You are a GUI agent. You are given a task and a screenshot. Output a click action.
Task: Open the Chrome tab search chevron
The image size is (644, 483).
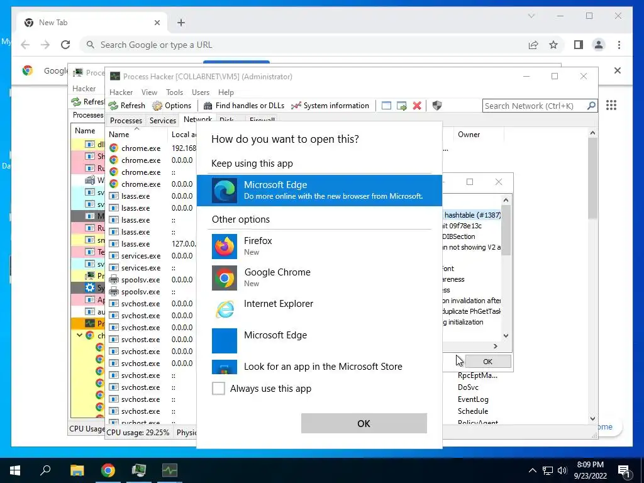point(531,16)
